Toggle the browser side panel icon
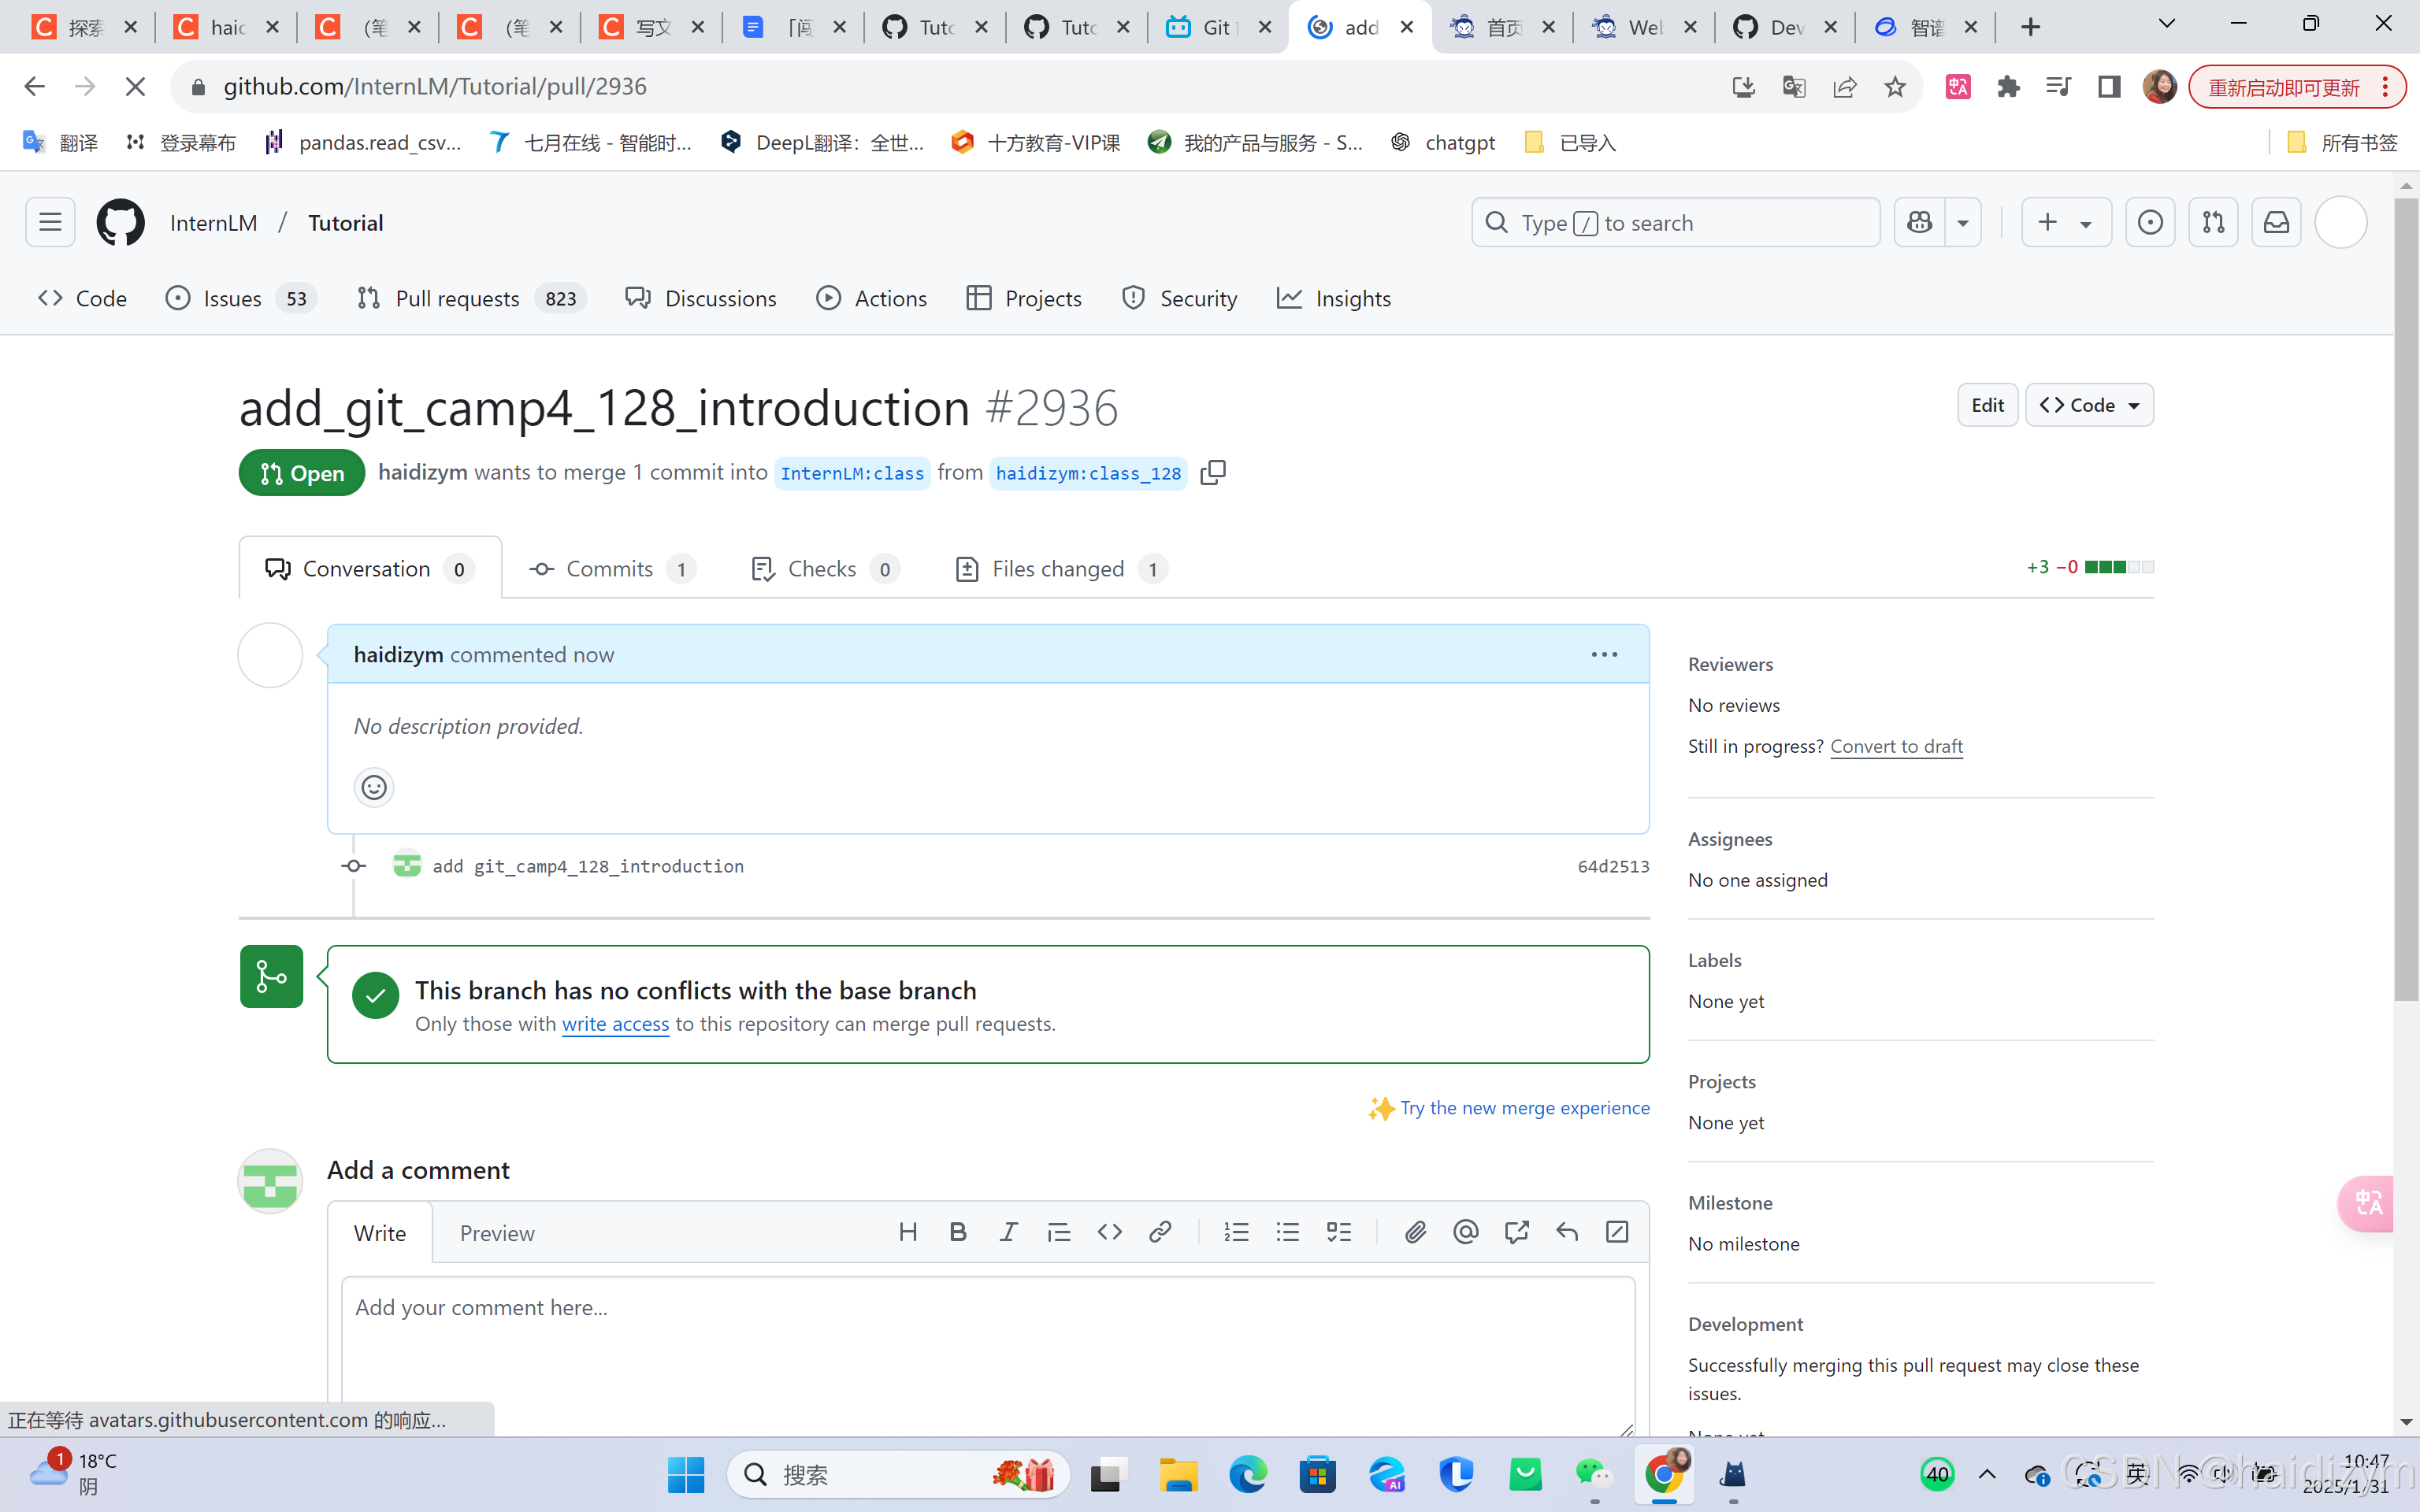Viewport: 2420px width, 1512px height. [2109, 87]
